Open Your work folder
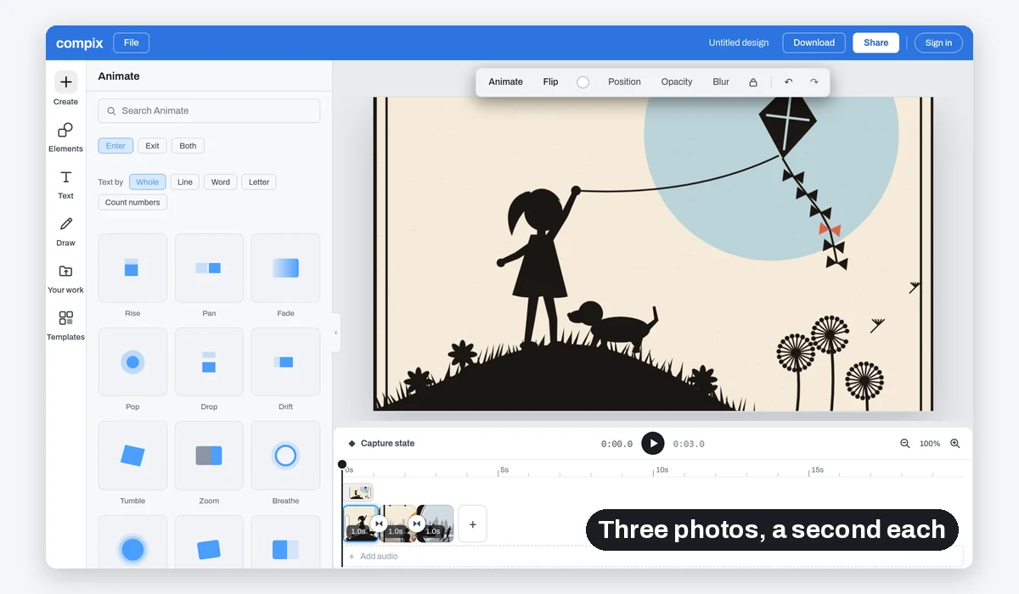The width and height of the screenshot is (1019, 594). [x=65, y=278]
